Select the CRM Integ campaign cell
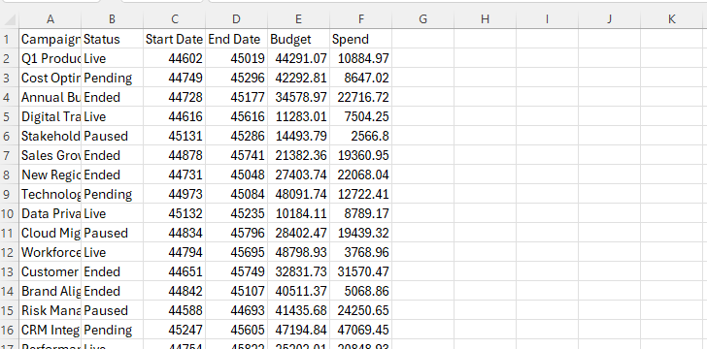 coord(50,330)
